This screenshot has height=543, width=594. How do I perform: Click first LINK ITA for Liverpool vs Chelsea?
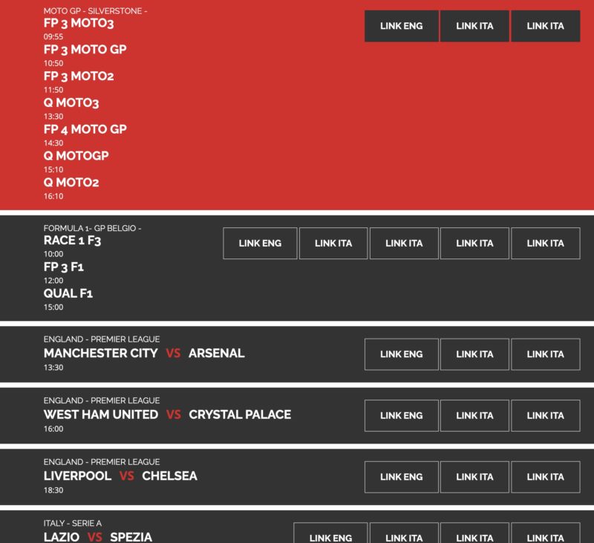[474, 477]
